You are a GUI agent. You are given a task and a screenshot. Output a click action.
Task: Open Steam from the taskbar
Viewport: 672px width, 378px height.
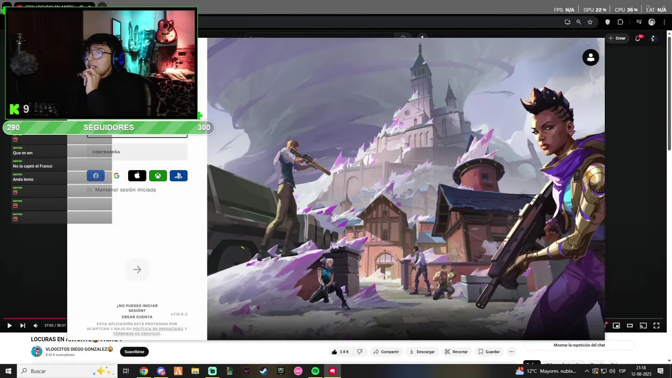click(x=264, y=371)
